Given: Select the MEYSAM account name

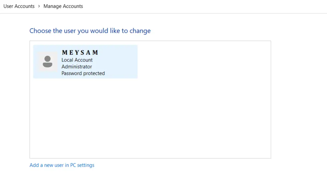Looking at the screenshot, I should point(80,53).
